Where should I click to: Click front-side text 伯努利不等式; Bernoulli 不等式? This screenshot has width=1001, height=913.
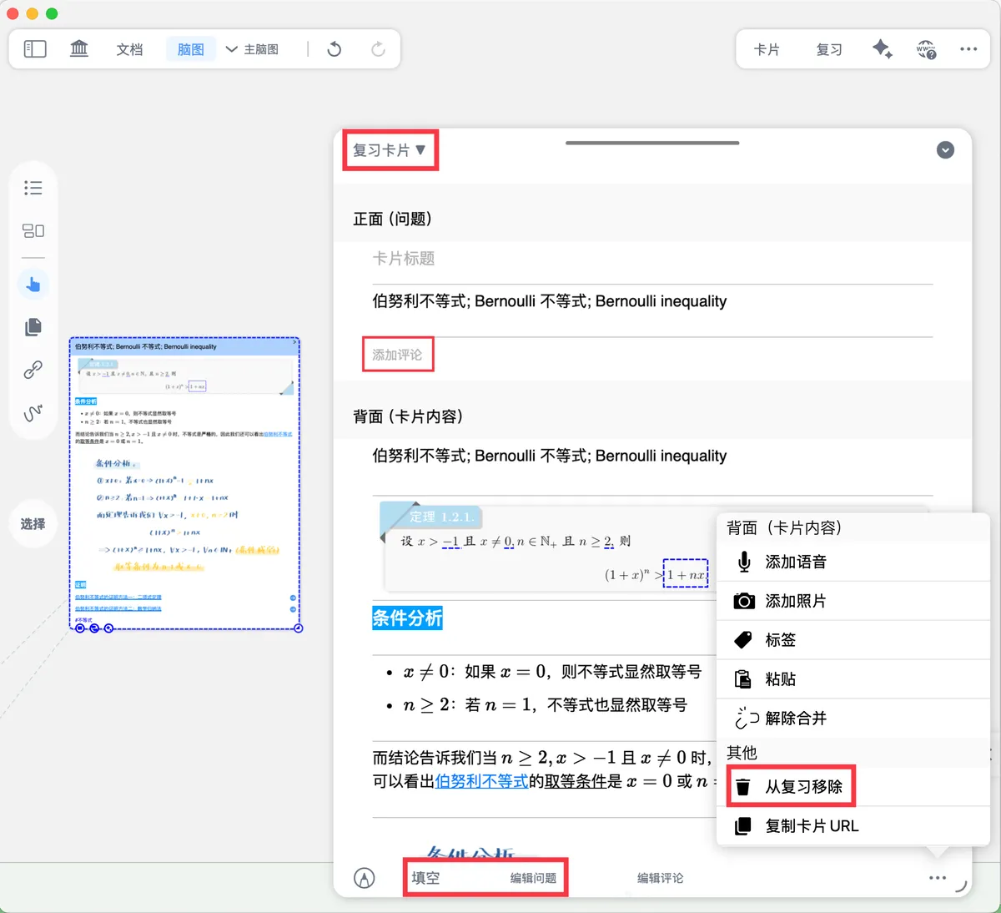pos(550,301)
